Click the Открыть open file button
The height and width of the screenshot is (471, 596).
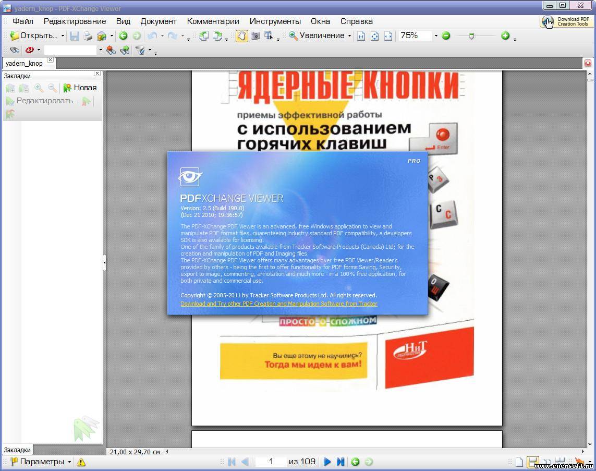pyautogui.click(x=33, y=36)
